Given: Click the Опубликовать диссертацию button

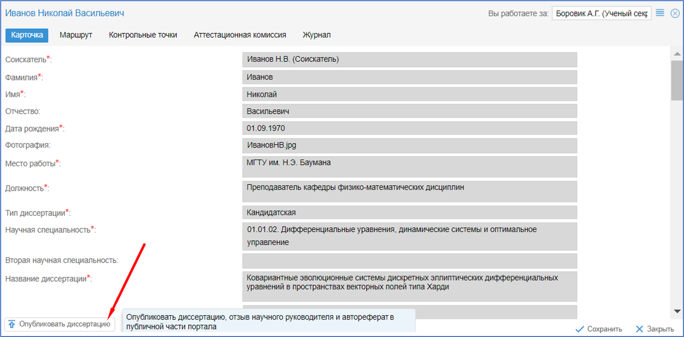Looking at the screenshot, I should [x=60, y=324].
